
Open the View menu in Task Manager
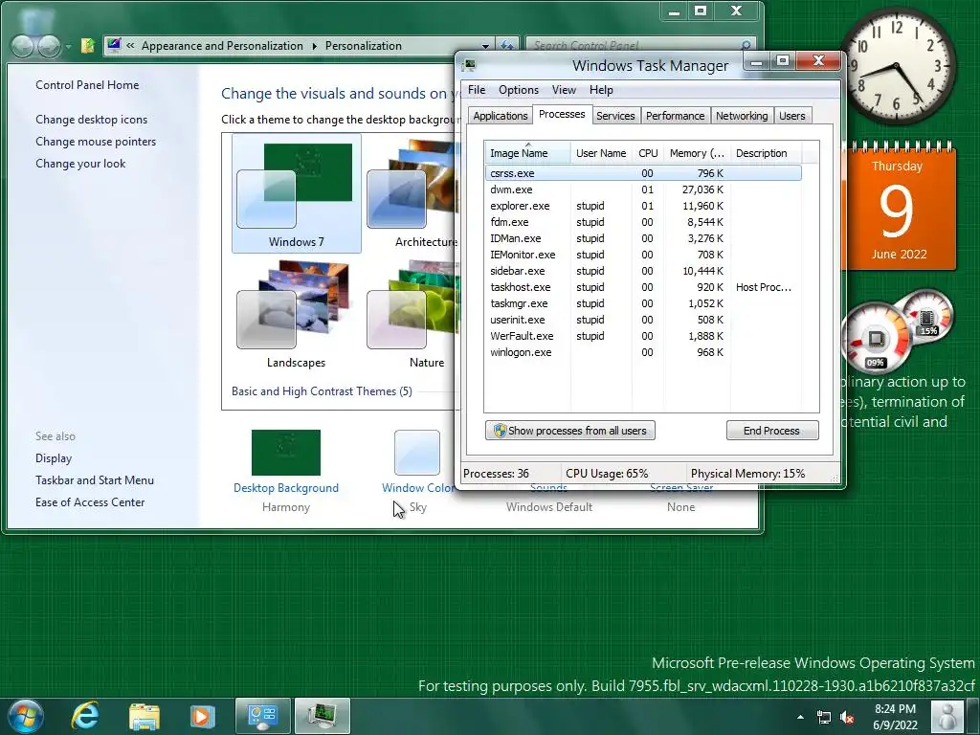pyautogui.click(x=564, y=90)
